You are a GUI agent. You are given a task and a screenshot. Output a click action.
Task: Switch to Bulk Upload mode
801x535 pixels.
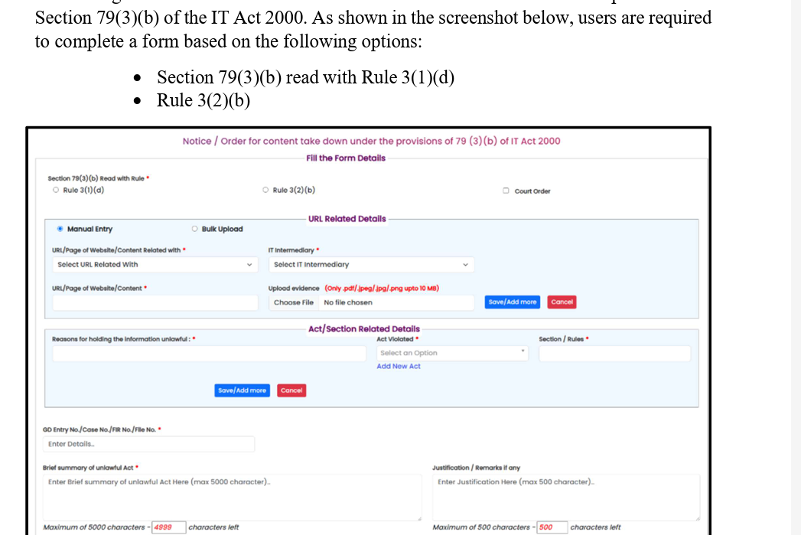click(195, 229)
